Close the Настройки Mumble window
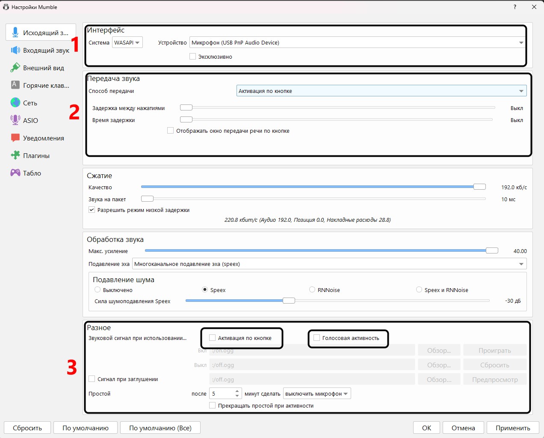The image size is (544, 438). point(534,7)
